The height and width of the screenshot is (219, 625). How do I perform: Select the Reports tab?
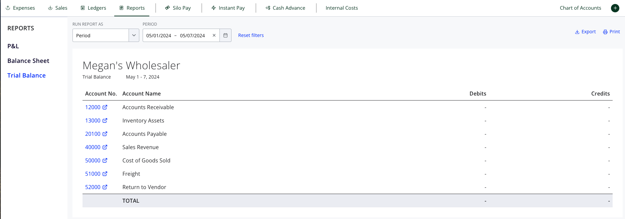132,8
